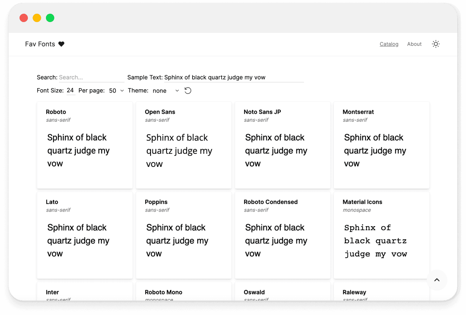Click the heart icon beside Fav Fonts
The width and height of the screenshot is (466, 315).
(x=62, y=44)
